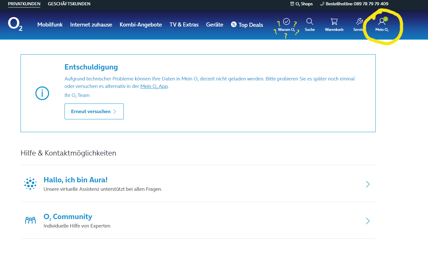
Task: Click the Unsere virtuelle Assistenz description text
Action: tap(103, 189)
